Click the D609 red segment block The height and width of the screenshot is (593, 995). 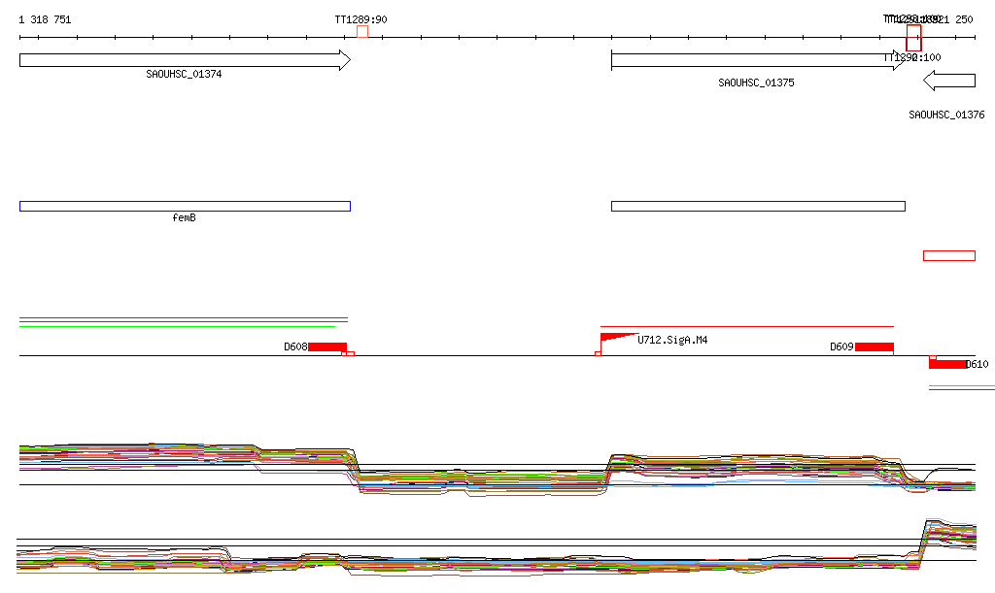point(875,347)
